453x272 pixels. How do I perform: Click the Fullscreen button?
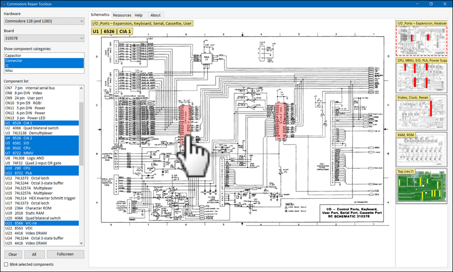point(65,254)
